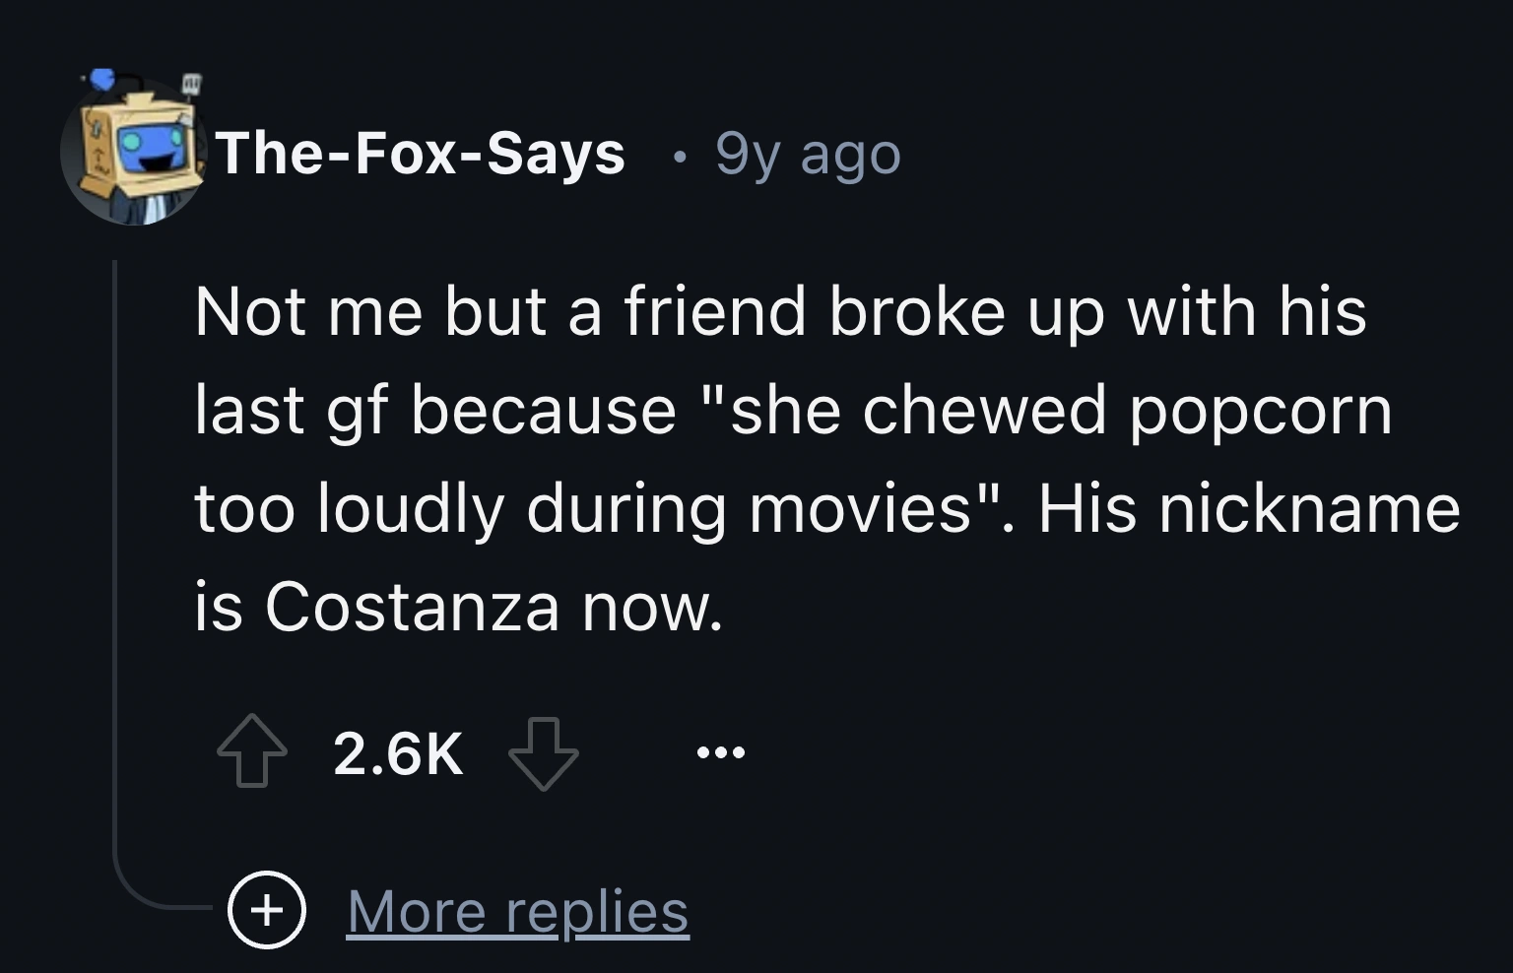Click the plus icon beside More replies
1513x973 pixels.
tap(266, 911)
